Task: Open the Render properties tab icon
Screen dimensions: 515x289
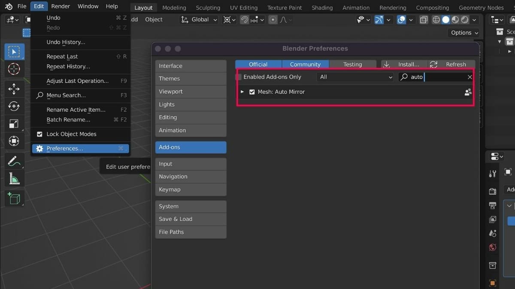Action: [492, 191]
